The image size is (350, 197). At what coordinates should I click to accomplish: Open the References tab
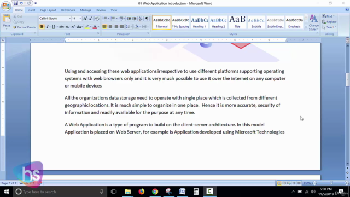click(68, 10)
